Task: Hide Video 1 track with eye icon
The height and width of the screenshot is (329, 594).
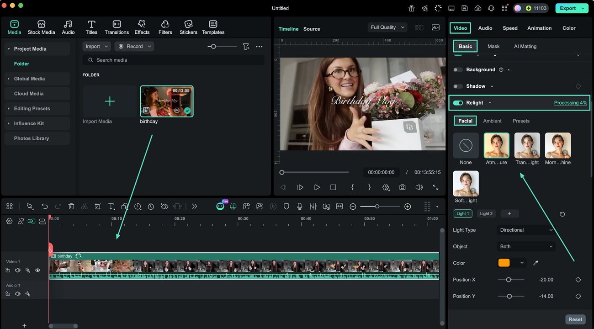Action: pos(38,271)
